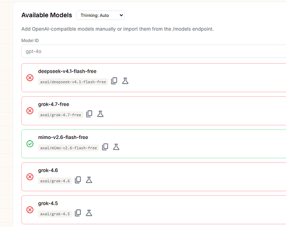
Task: Copy the axai/grok-4.5 model ID
Action: (78, 213)
